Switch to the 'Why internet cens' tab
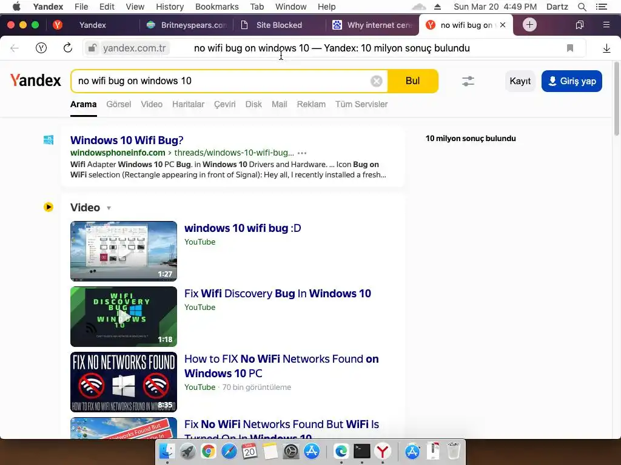The image size is (621, 465). (x=372, y=25)
